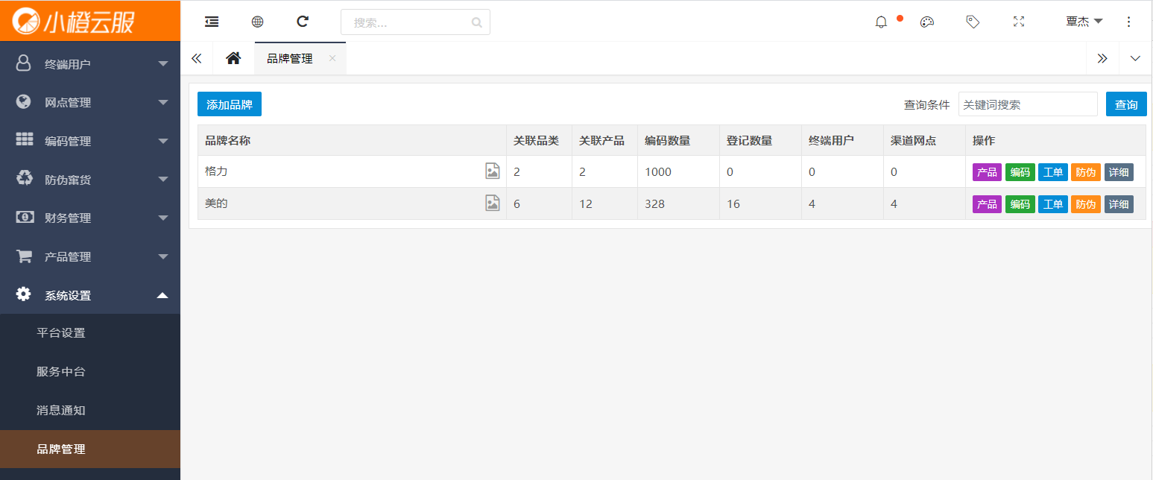Go to the home tab icon
This screenshot has height=480, width=1153.
coord(233,58)
